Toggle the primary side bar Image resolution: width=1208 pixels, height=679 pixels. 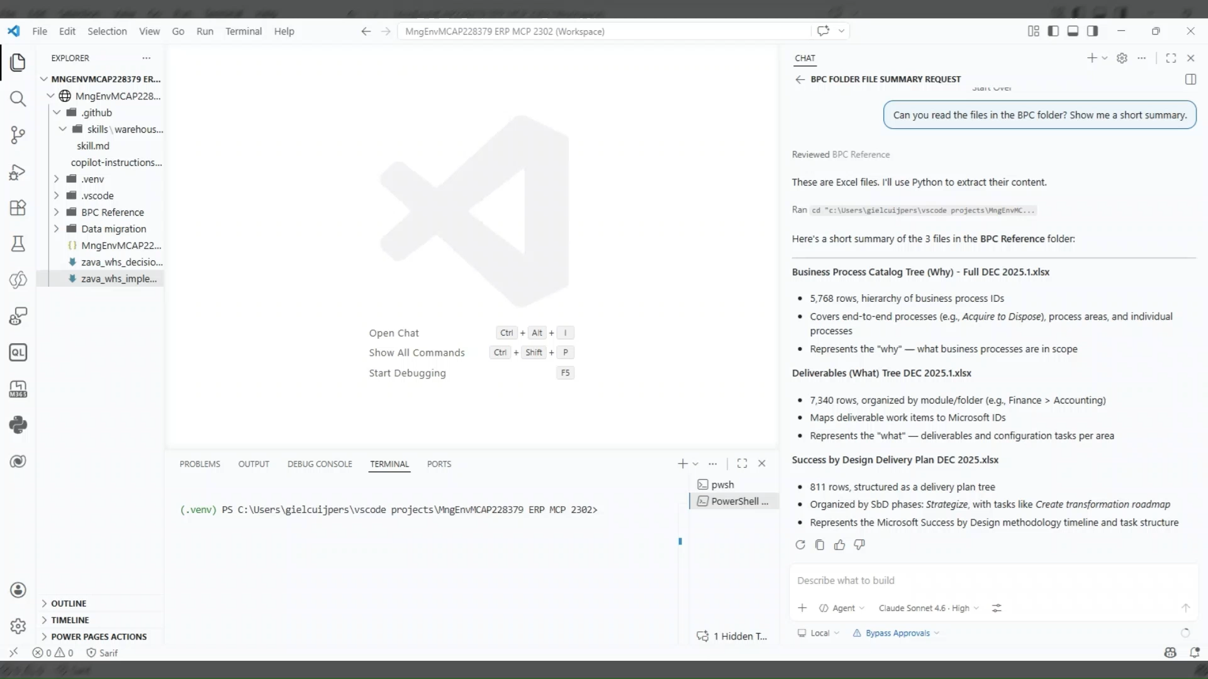pos(1053,31)
